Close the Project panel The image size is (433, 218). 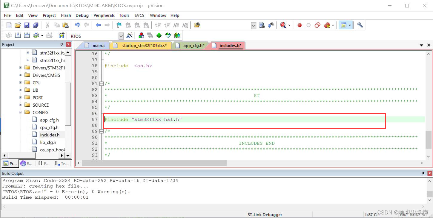[x=68, y=44]
